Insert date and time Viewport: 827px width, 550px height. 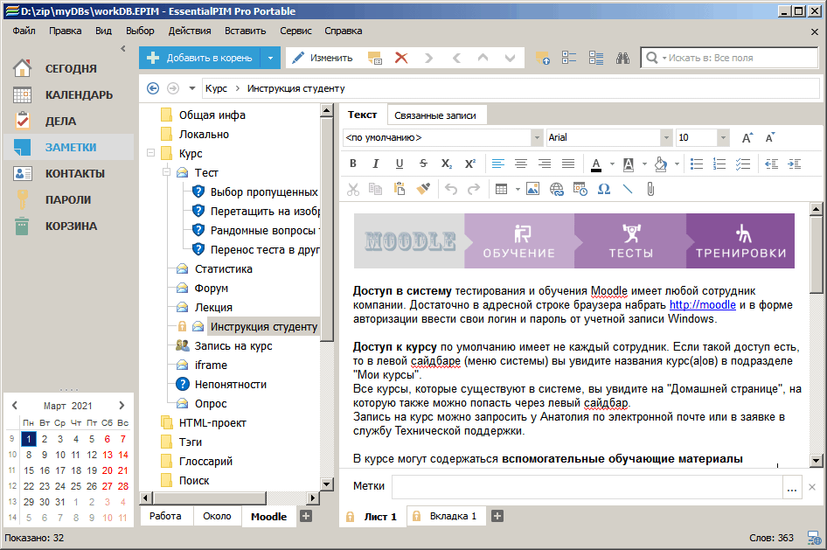(580, 189)
